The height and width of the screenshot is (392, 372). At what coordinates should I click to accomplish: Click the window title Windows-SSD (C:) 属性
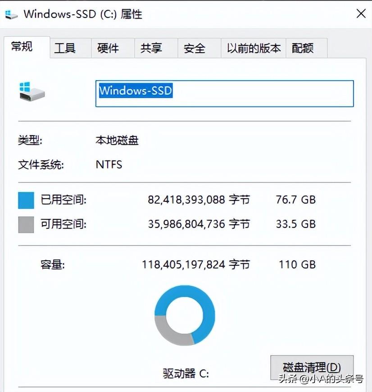[x=83, y=14]
